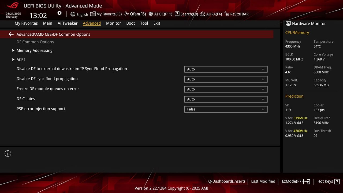Go back using the breadcrumb arrow

[11, 34]
